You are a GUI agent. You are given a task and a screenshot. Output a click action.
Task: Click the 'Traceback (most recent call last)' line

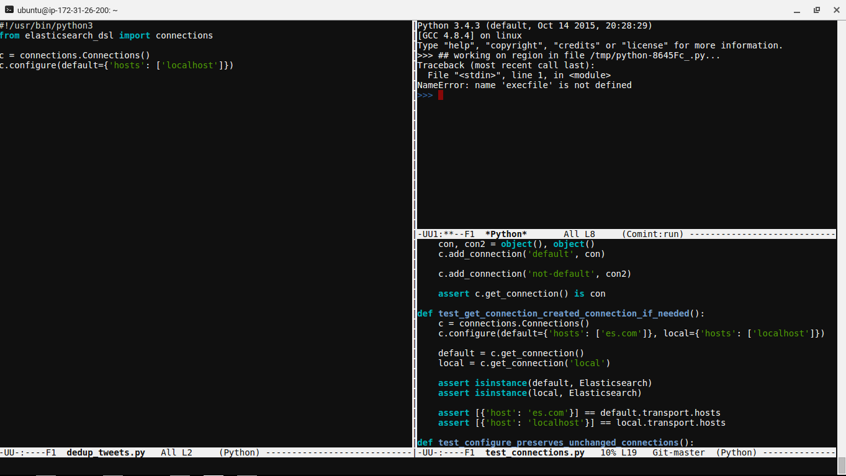pos(506,65)
